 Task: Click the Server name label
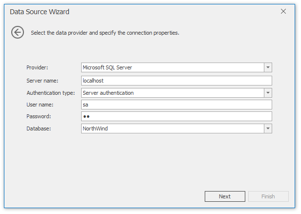point(42,81)
